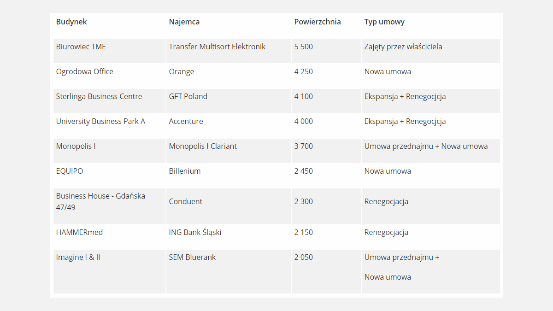The height and width of the screenshot is (311, 553).
Task: Click the Najemca column header
Action: [184, 22]
